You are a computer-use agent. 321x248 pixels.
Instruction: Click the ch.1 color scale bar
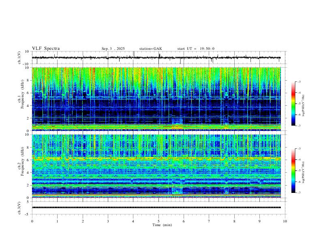tap(293, 104)
